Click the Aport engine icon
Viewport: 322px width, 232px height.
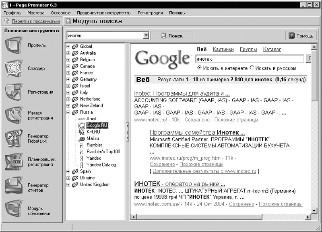tap(82, 119)
